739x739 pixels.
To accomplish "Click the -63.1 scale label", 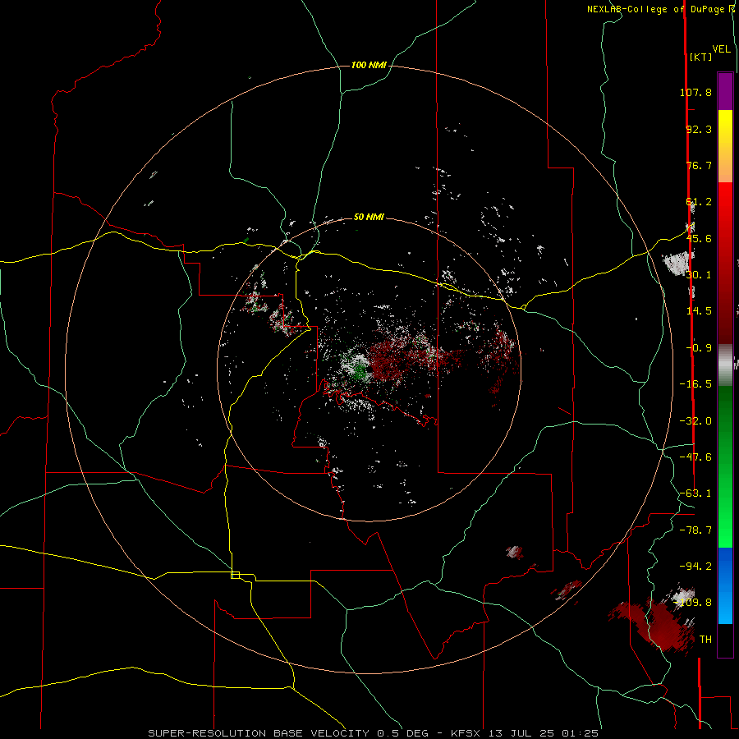I will click(x=695, y=493).
